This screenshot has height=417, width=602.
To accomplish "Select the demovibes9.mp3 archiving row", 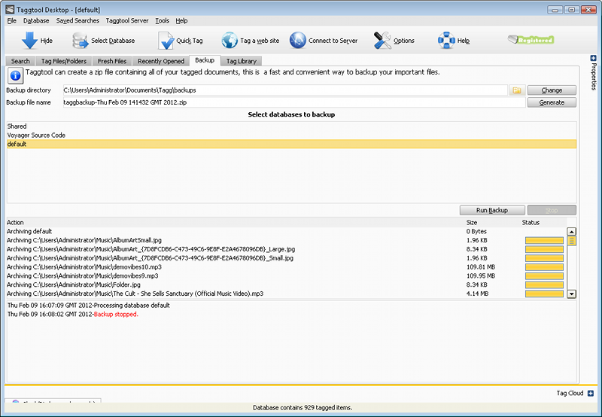I will pyautogui.click(x=287, y=275).
